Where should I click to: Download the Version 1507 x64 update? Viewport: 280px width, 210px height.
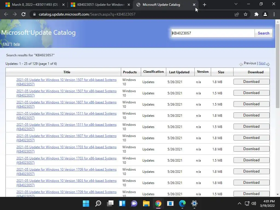252,81
